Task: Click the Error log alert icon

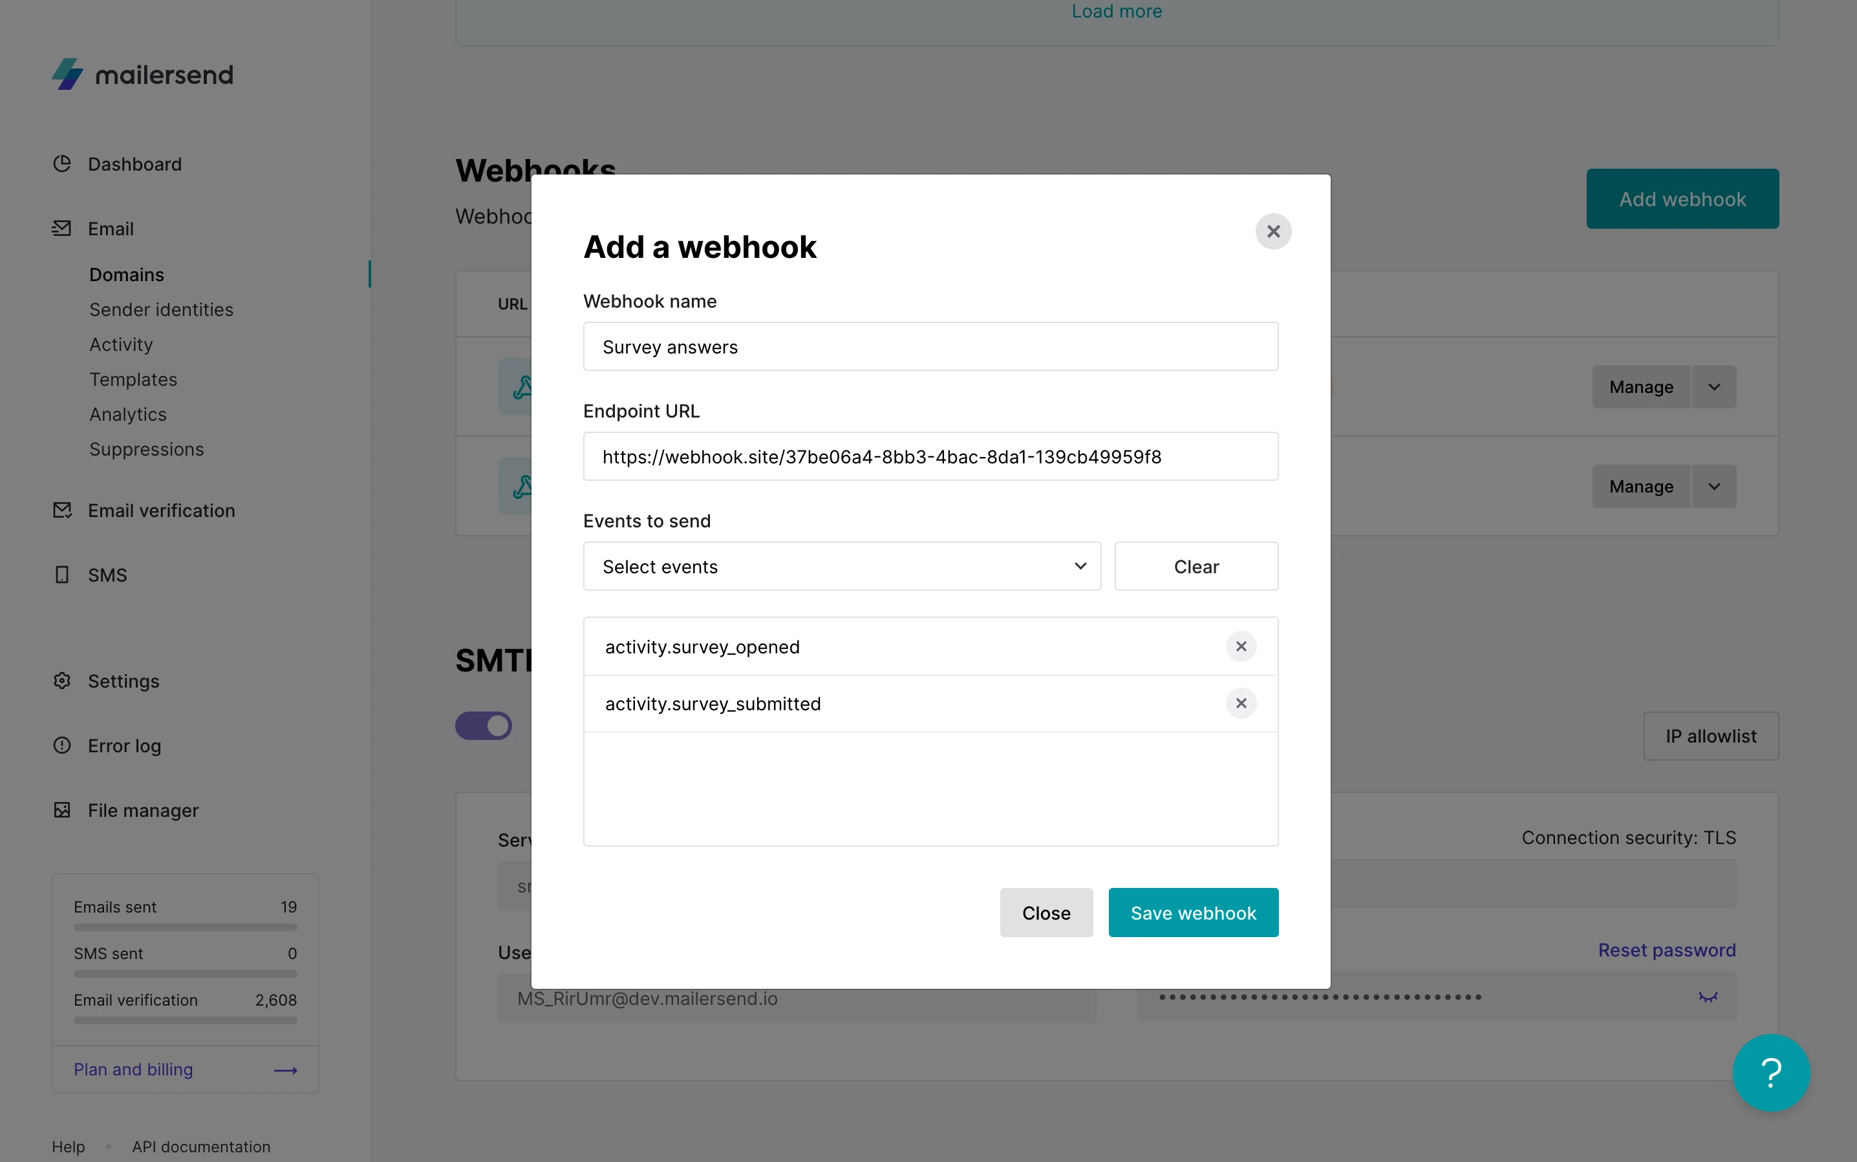Action: click(x=62, y=745)
